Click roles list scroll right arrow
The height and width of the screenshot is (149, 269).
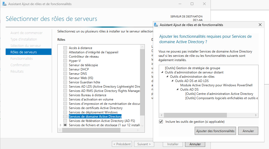click(x=138, y=130)
